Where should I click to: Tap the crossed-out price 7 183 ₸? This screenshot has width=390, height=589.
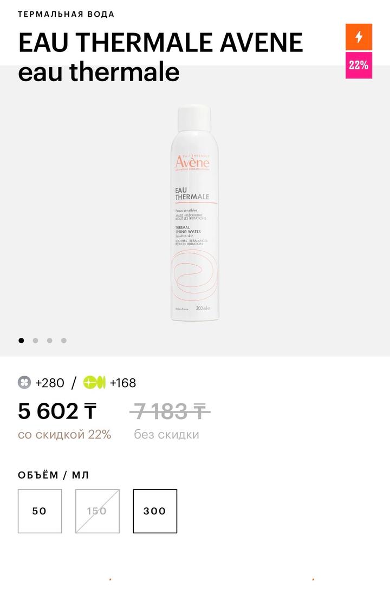click(170, 411)
